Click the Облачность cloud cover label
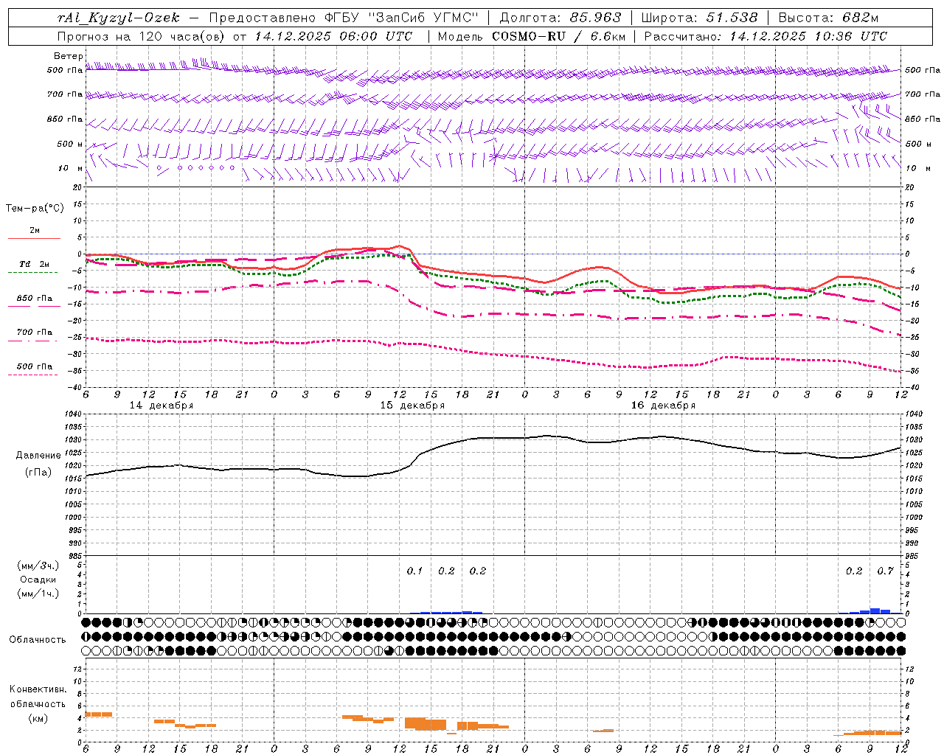The height and width of the screenshot is (755, 944). 38,640
